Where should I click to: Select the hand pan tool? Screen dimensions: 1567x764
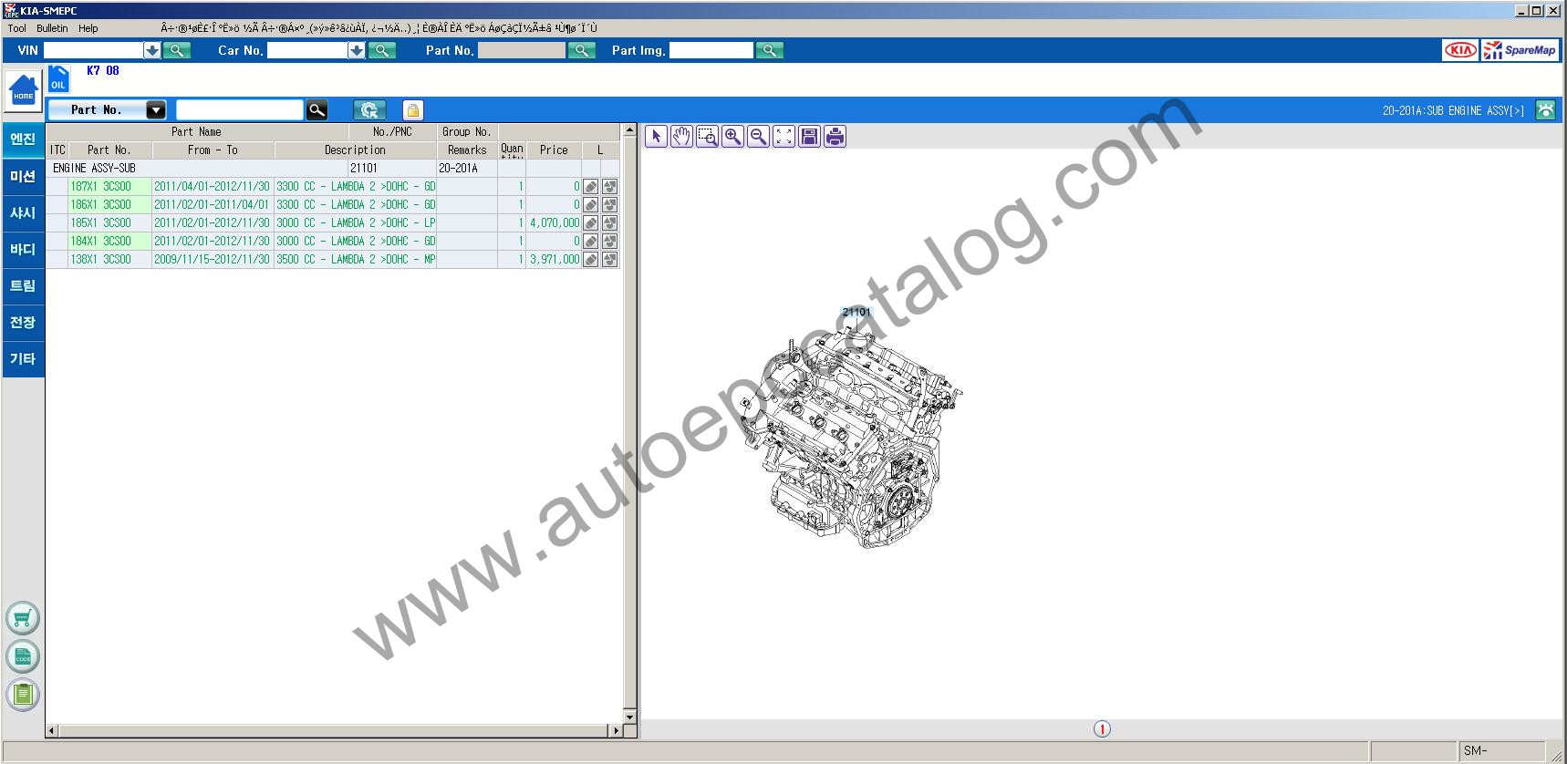tap(681, 137)
